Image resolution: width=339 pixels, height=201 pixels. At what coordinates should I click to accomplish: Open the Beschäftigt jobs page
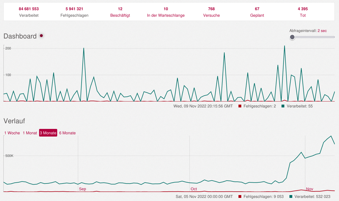point(120,15)
